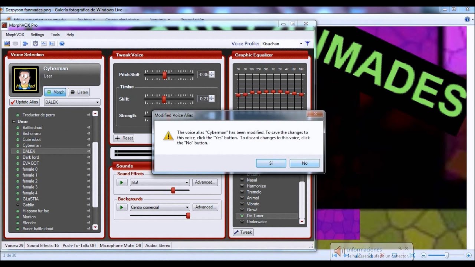Play the Centro comercial background sound

pos(121,207)
